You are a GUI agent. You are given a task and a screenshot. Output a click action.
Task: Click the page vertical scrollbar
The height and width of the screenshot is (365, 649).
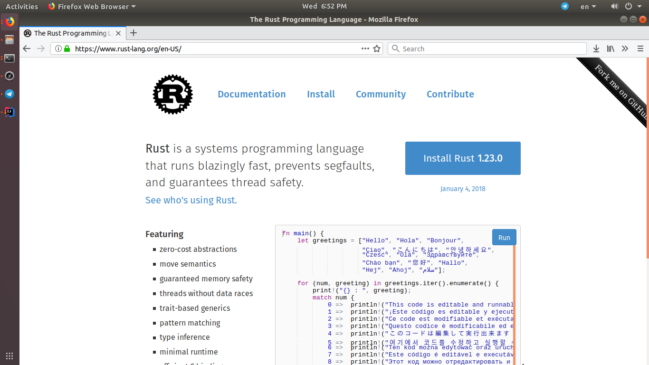click(647, 157)
